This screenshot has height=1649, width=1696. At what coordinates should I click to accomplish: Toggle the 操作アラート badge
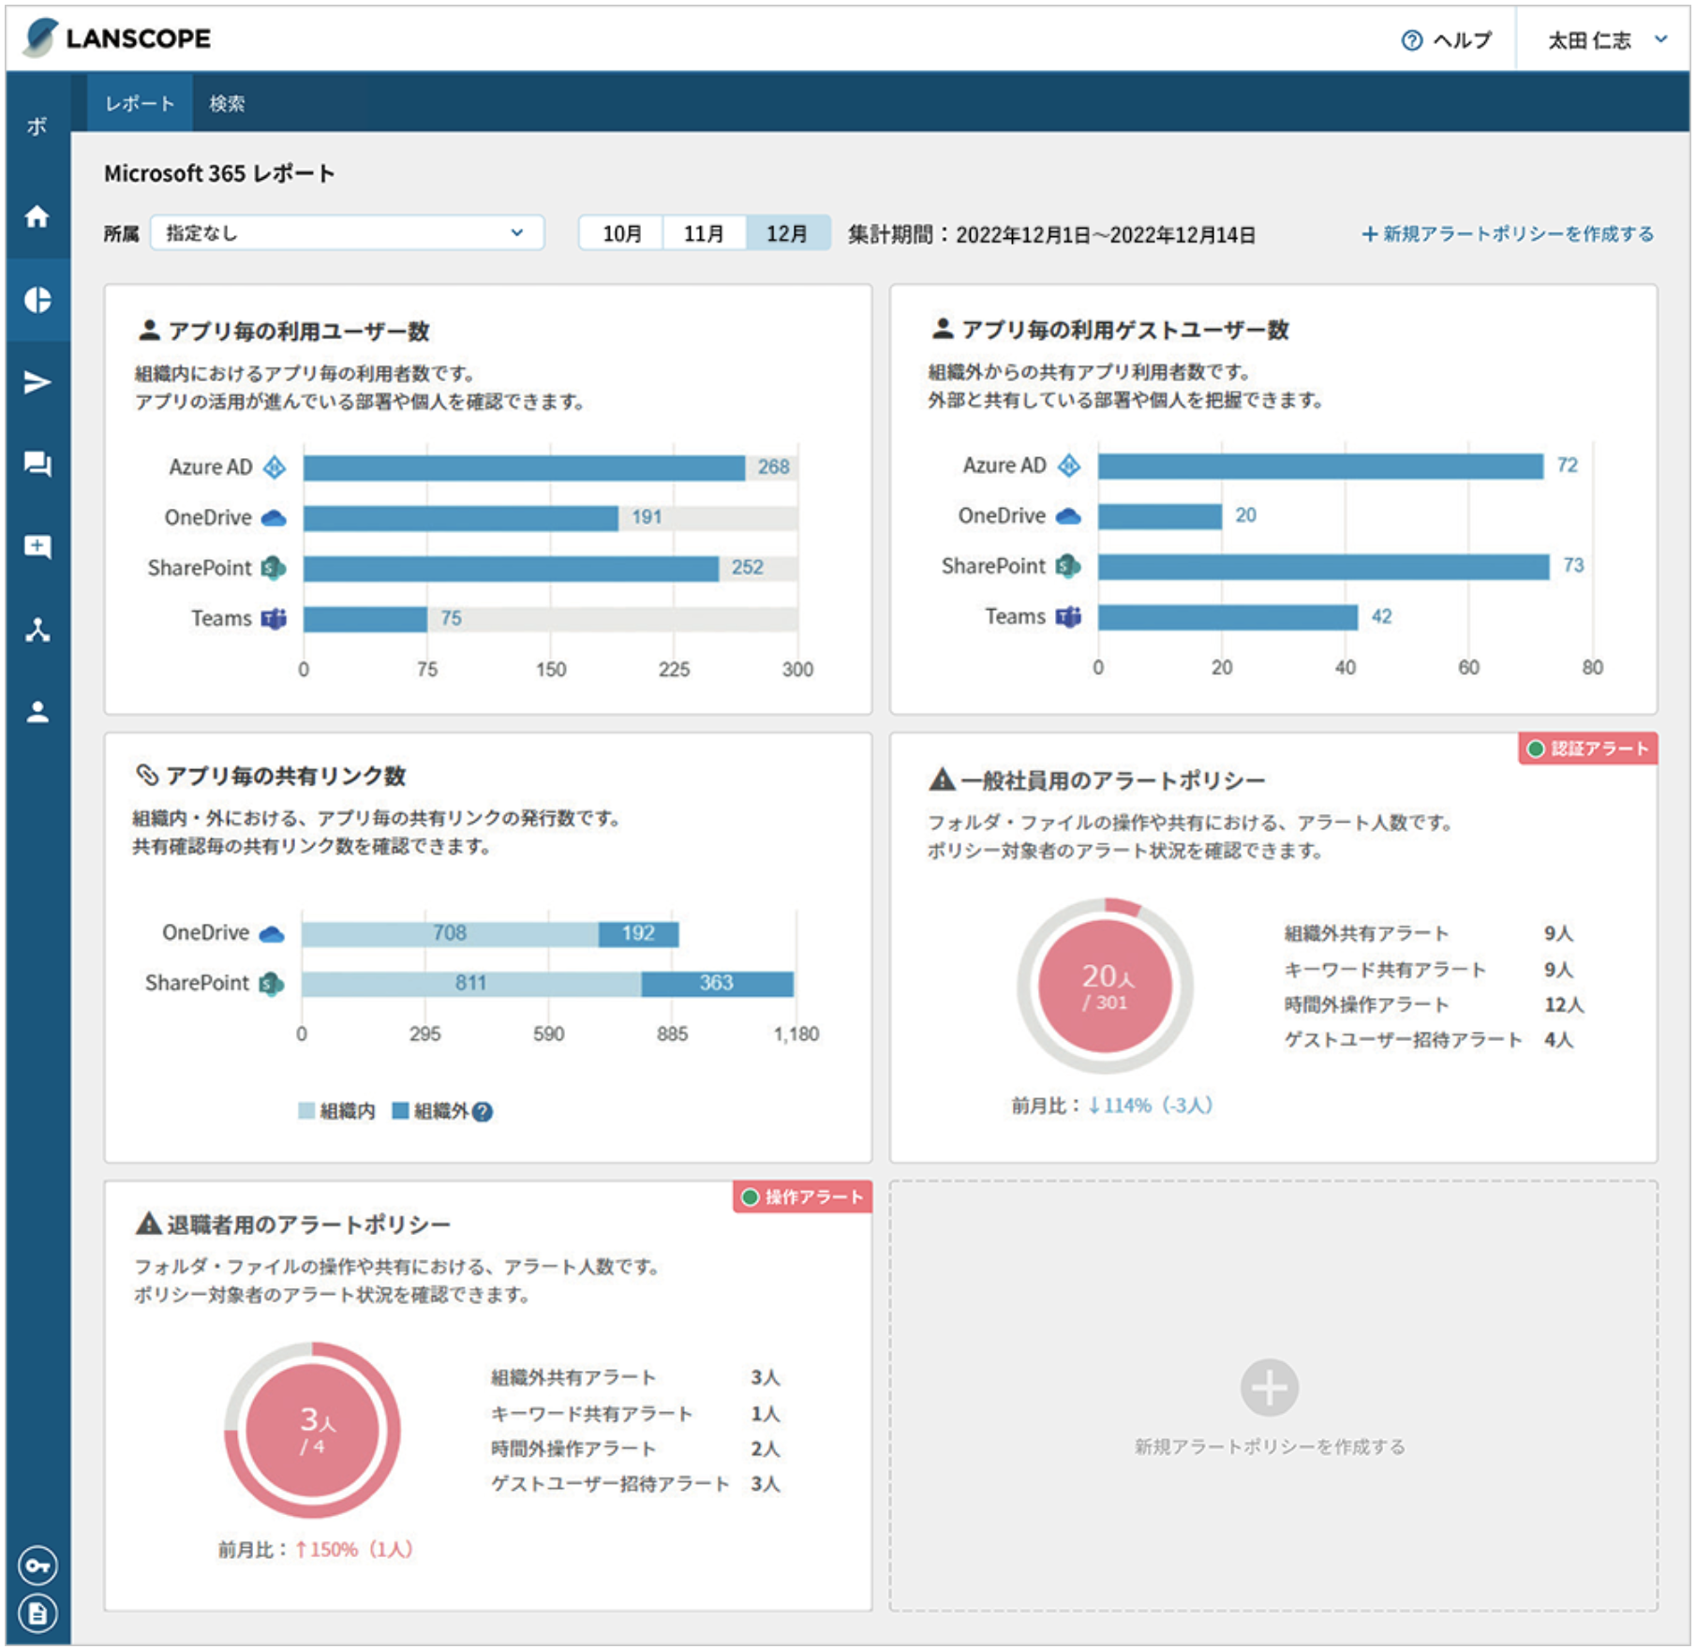[x=802, y=1197]
